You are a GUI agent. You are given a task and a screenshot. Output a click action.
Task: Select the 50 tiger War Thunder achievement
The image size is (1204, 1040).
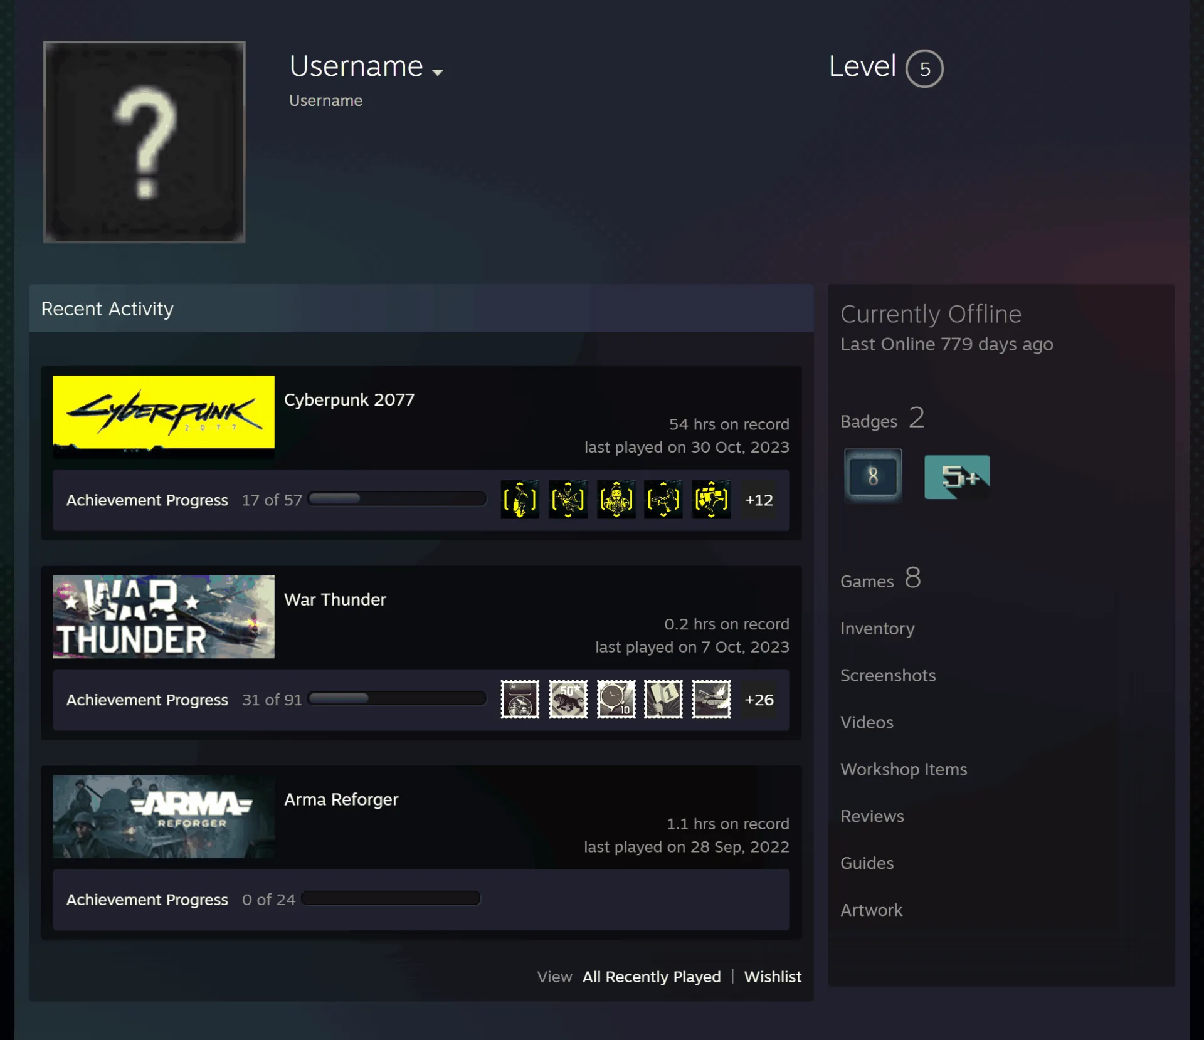coord(568,699)
